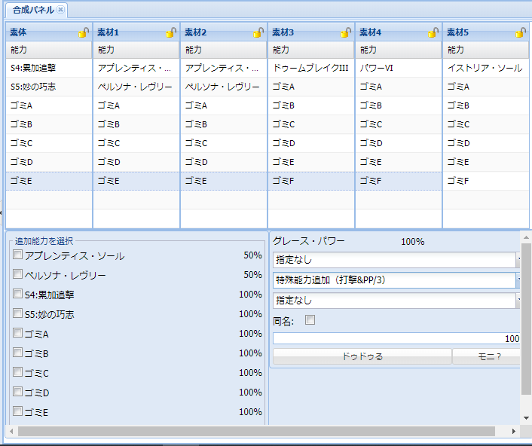Toggle the lock icon on 素材5 column
Viewport: 532px width, 446px height.
click(521, 32)
